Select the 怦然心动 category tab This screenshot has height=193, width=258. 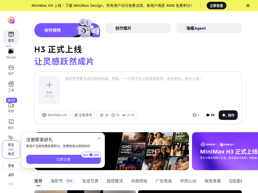(x=188, y=181)
